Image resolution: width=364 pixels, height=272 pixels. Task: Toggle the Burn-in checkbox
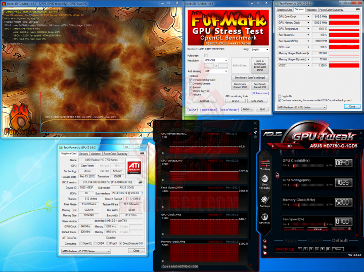coord(191,87)
